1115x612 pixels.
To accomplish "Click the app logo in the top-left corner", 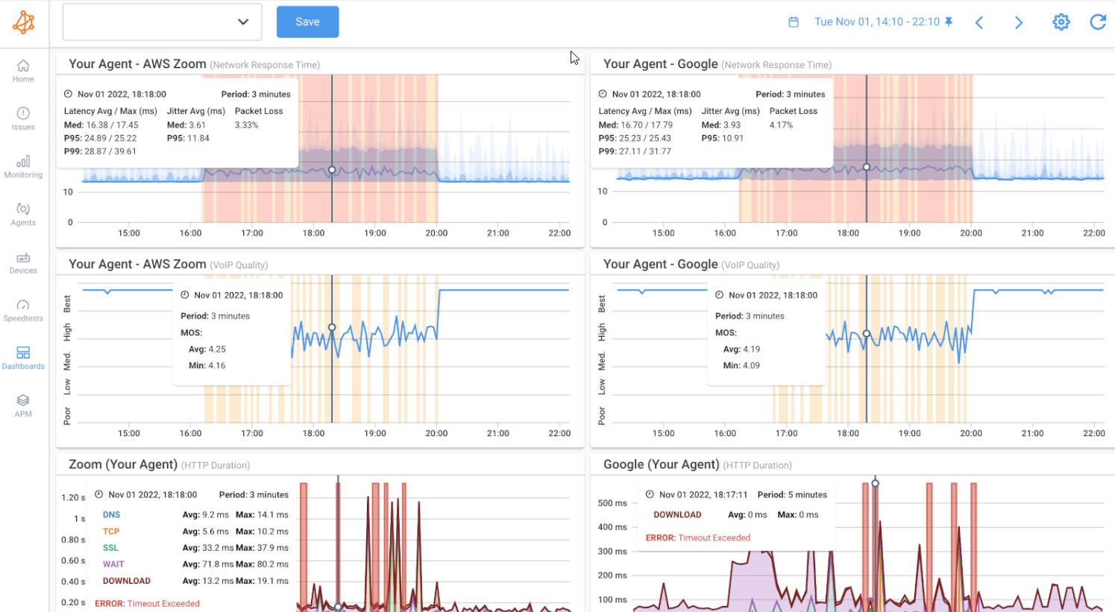I will (23, 22).
